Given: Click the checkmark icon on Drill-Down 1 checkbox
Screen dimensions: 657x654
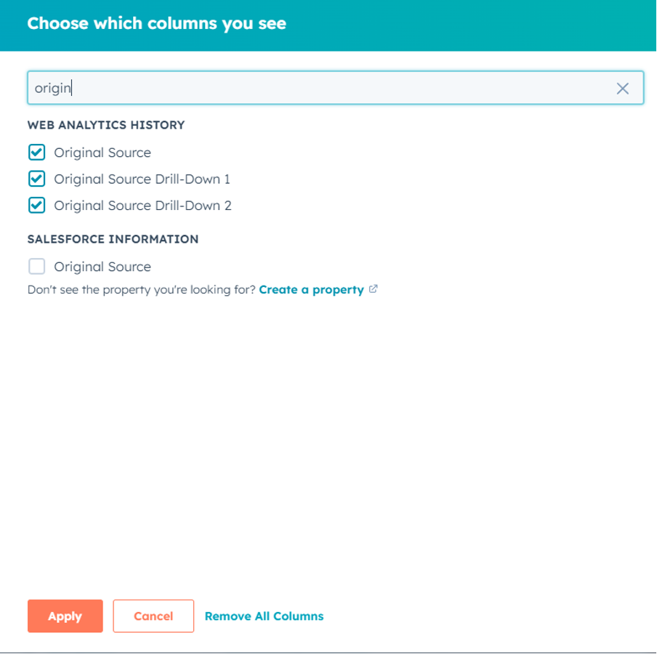Looking at the screenshot, I should point(36,179).
